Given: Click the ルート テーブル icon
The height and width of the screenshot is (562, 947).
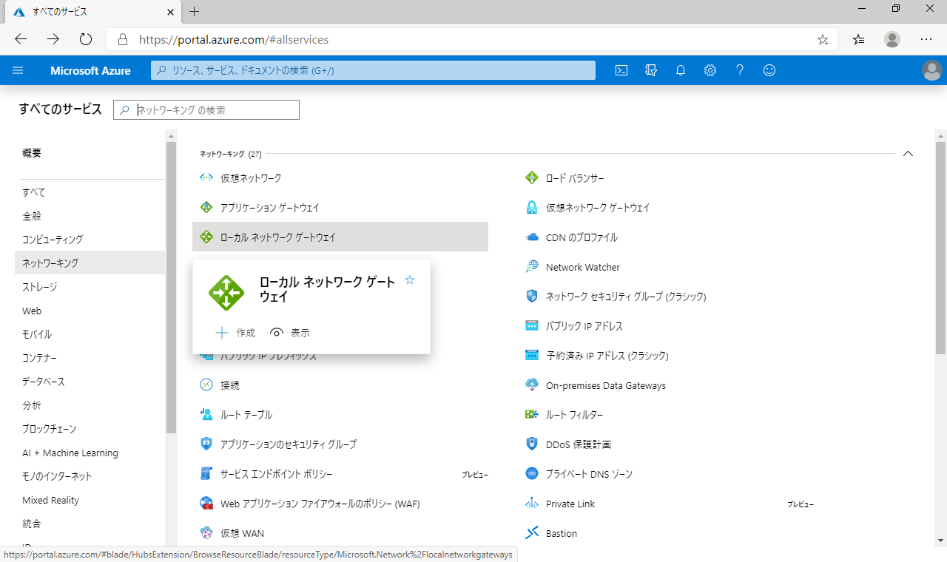Looking at the screenshot, I should point(206,415).
